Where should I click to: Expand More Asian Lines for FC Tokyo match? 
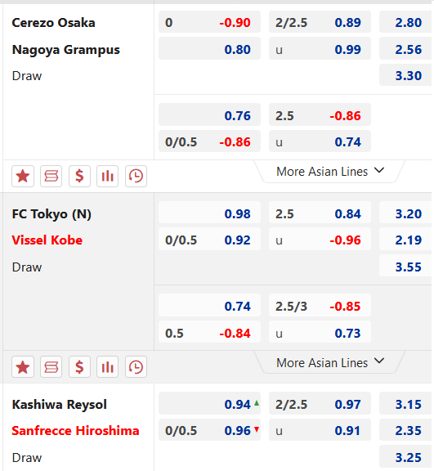pyautogui.click(x=330, y=362)
